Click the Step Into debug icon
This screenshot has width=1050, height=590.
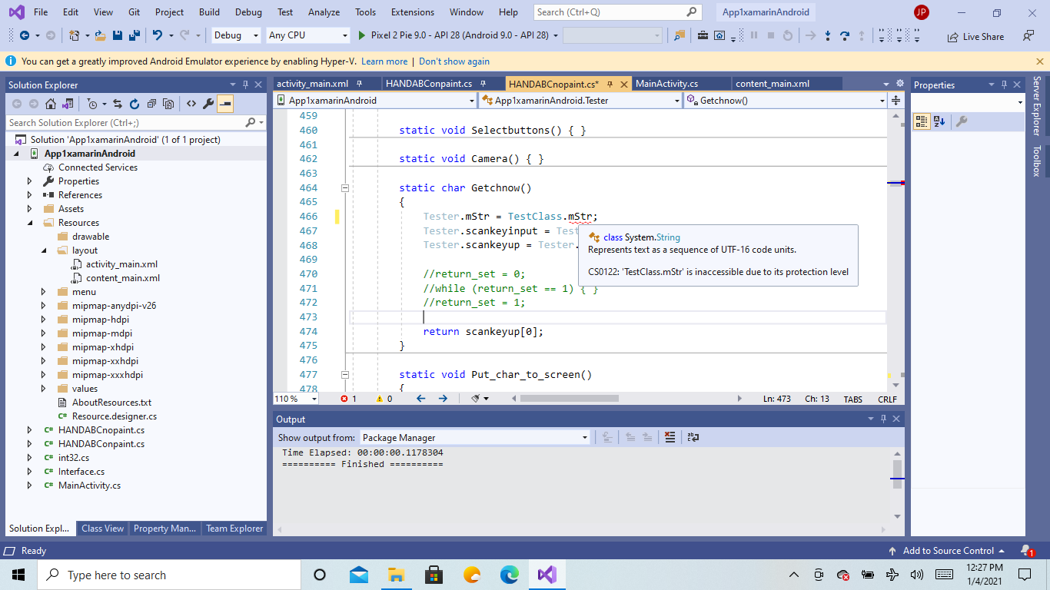(828, 35)
